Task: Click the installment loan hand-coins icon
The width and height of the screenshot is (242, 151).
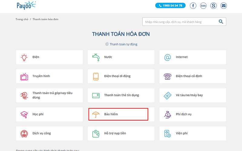Action: (x=24, y=95)
